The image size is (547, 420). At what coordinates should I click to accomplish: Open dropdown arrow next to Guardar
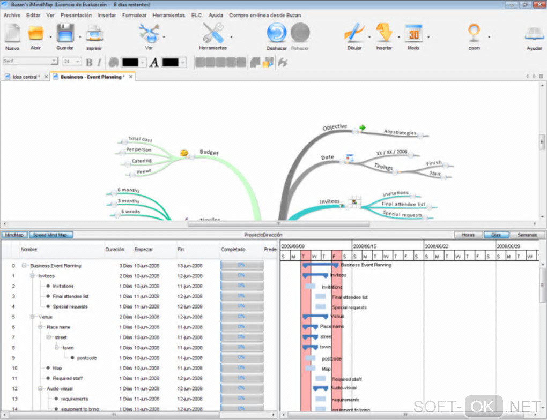click(80, 36)
